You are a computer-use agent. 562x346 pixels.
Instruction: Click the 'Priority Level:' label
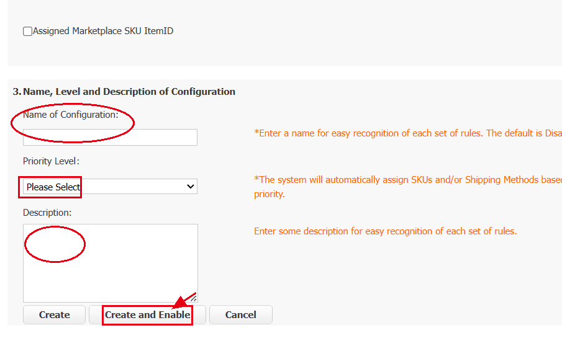52,161
